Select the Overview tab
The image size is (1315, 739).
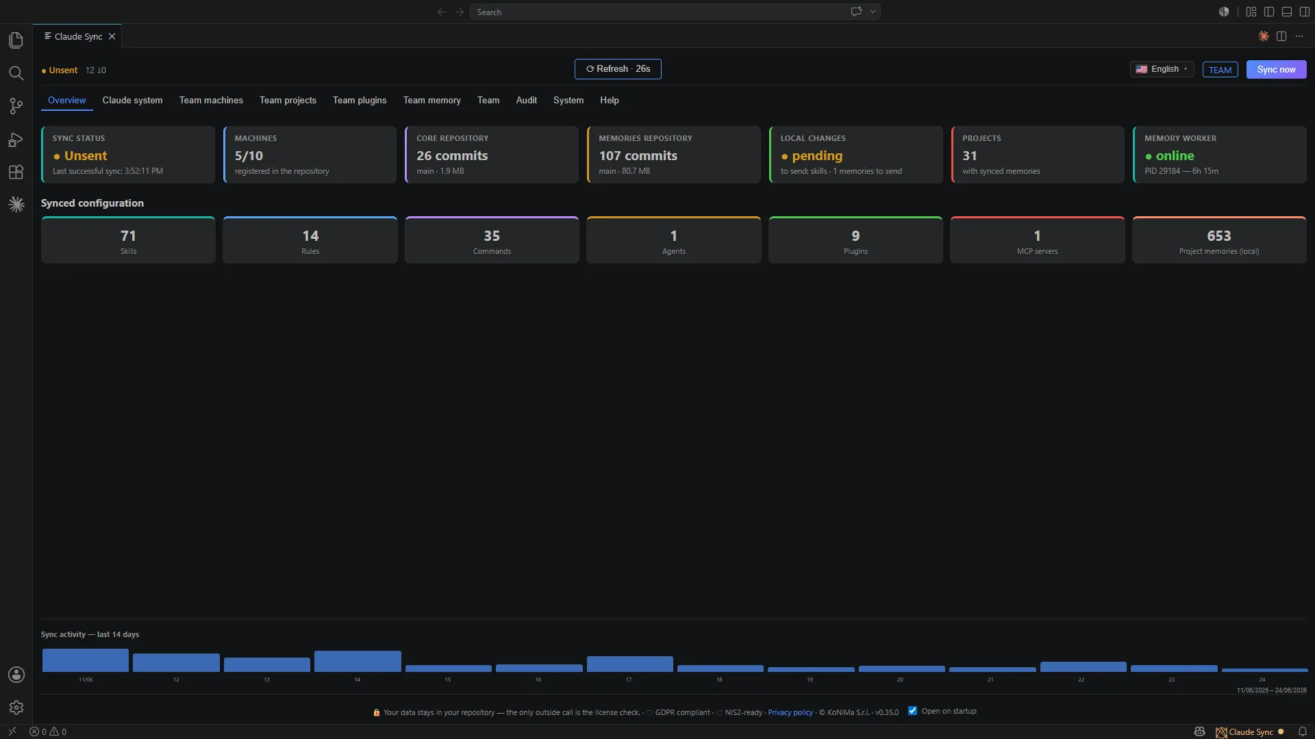(x=66, y=100)
